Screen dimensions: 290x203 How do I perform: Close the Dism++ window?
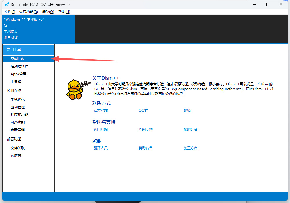tap(281, 4)
